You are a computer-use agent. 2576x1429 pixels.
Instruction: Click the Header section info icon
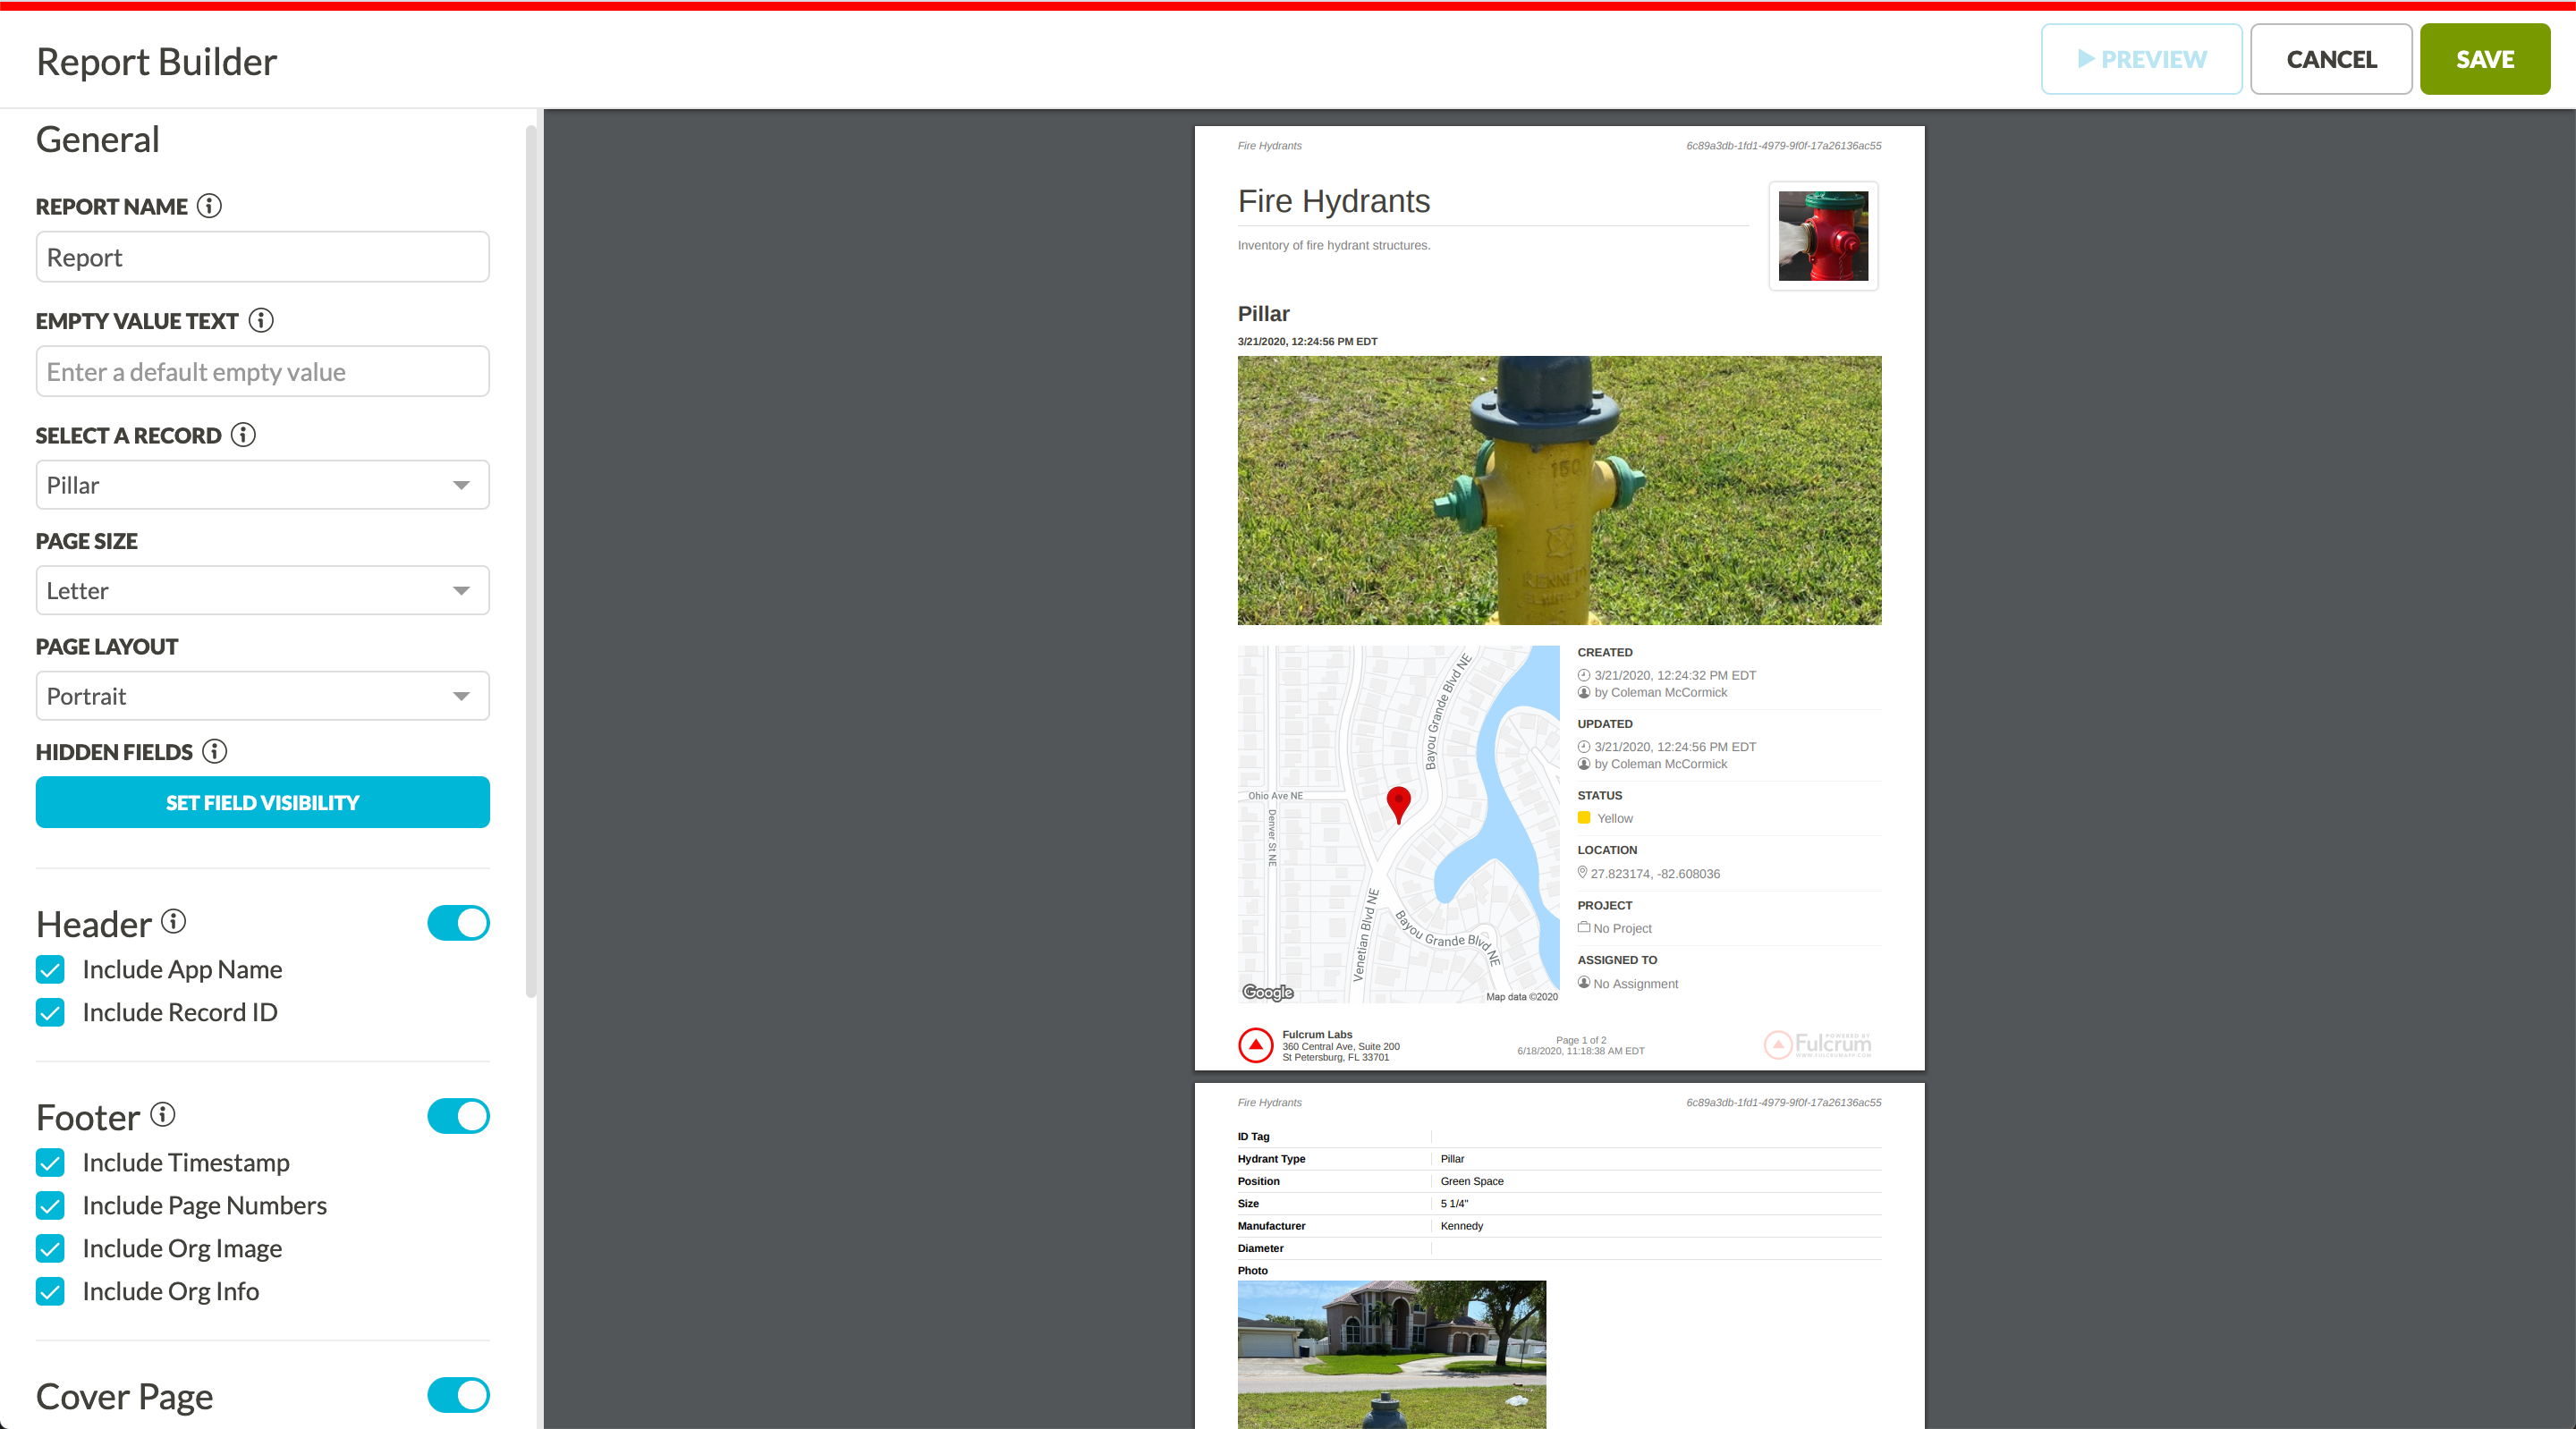tap(174, 921)
